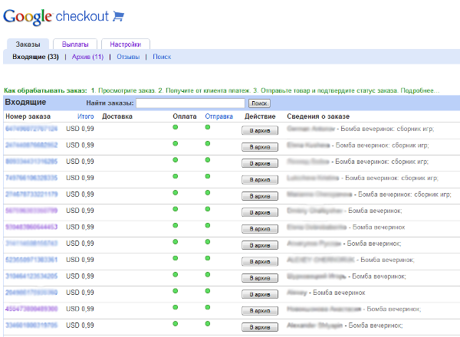
Task: Open order number starting with 214
Action: point(31,195)
